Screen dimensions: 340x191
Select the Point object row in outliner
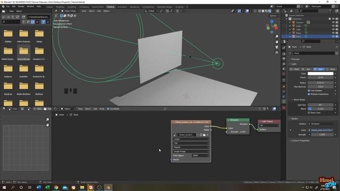click(310, 37)
